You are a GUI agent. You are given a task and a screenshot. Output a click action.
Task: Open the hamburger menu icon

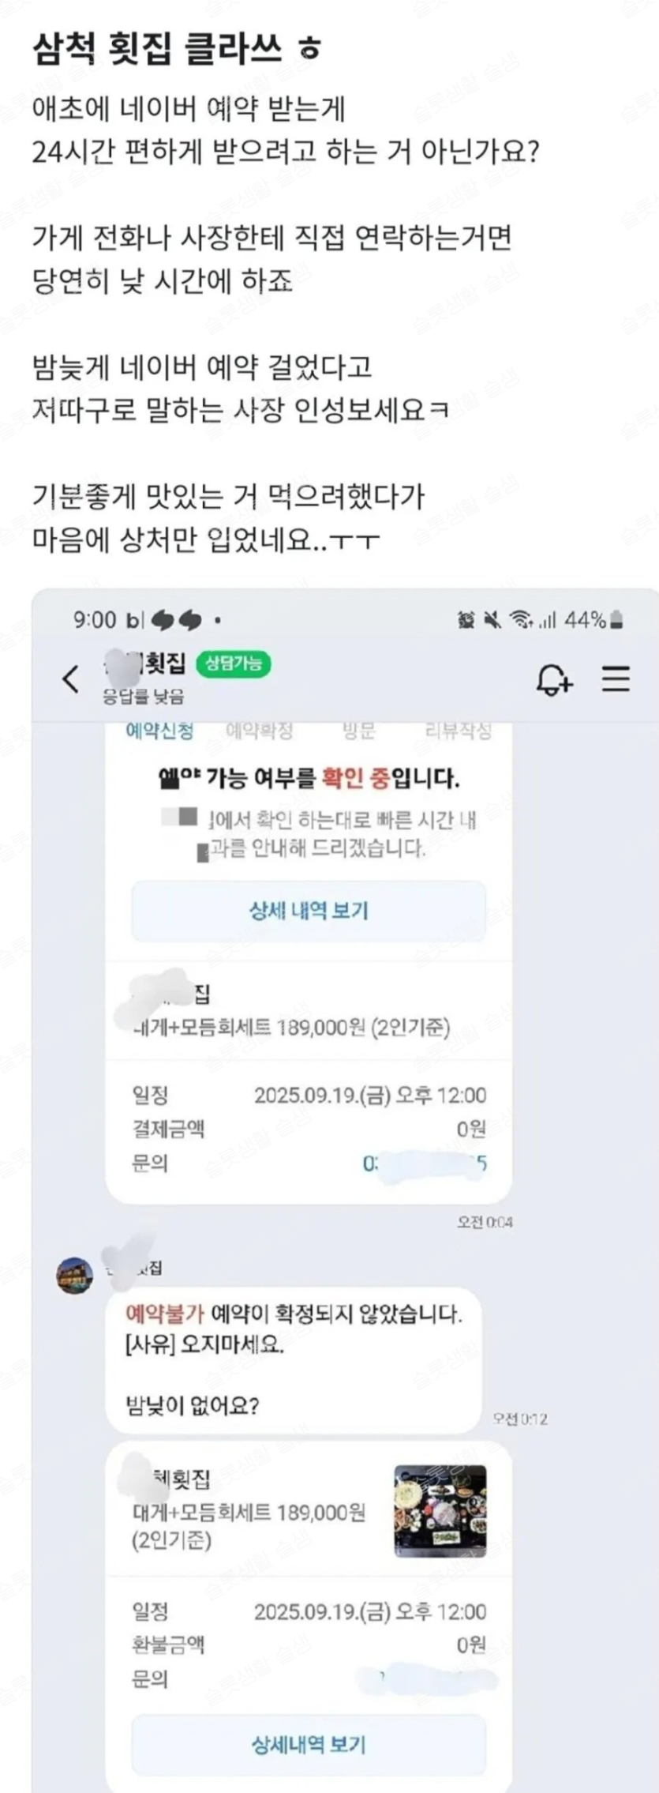coord(616,679)
